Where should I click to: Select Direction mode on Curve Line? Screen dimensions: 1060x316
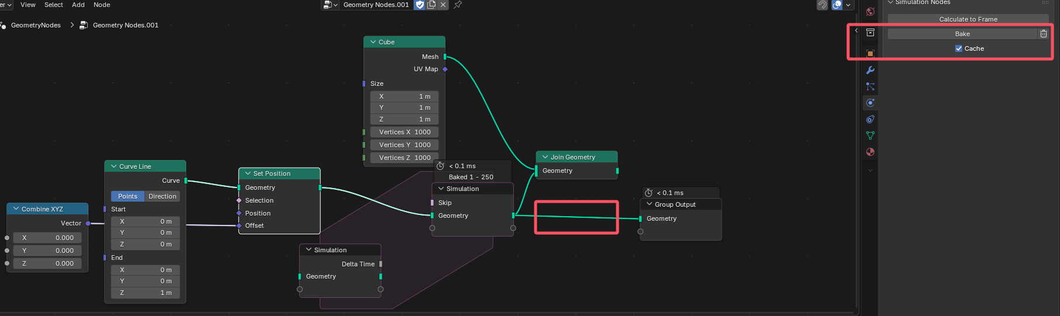coord(162,196)
